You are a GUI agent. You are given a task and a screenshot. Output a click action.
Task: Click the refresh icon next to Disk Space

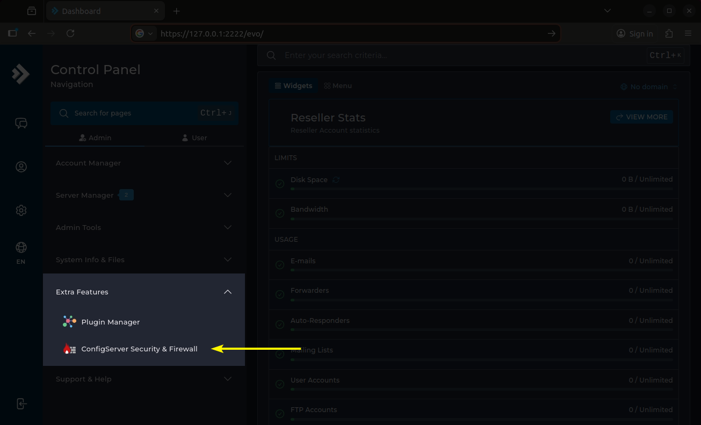(336, 179)
